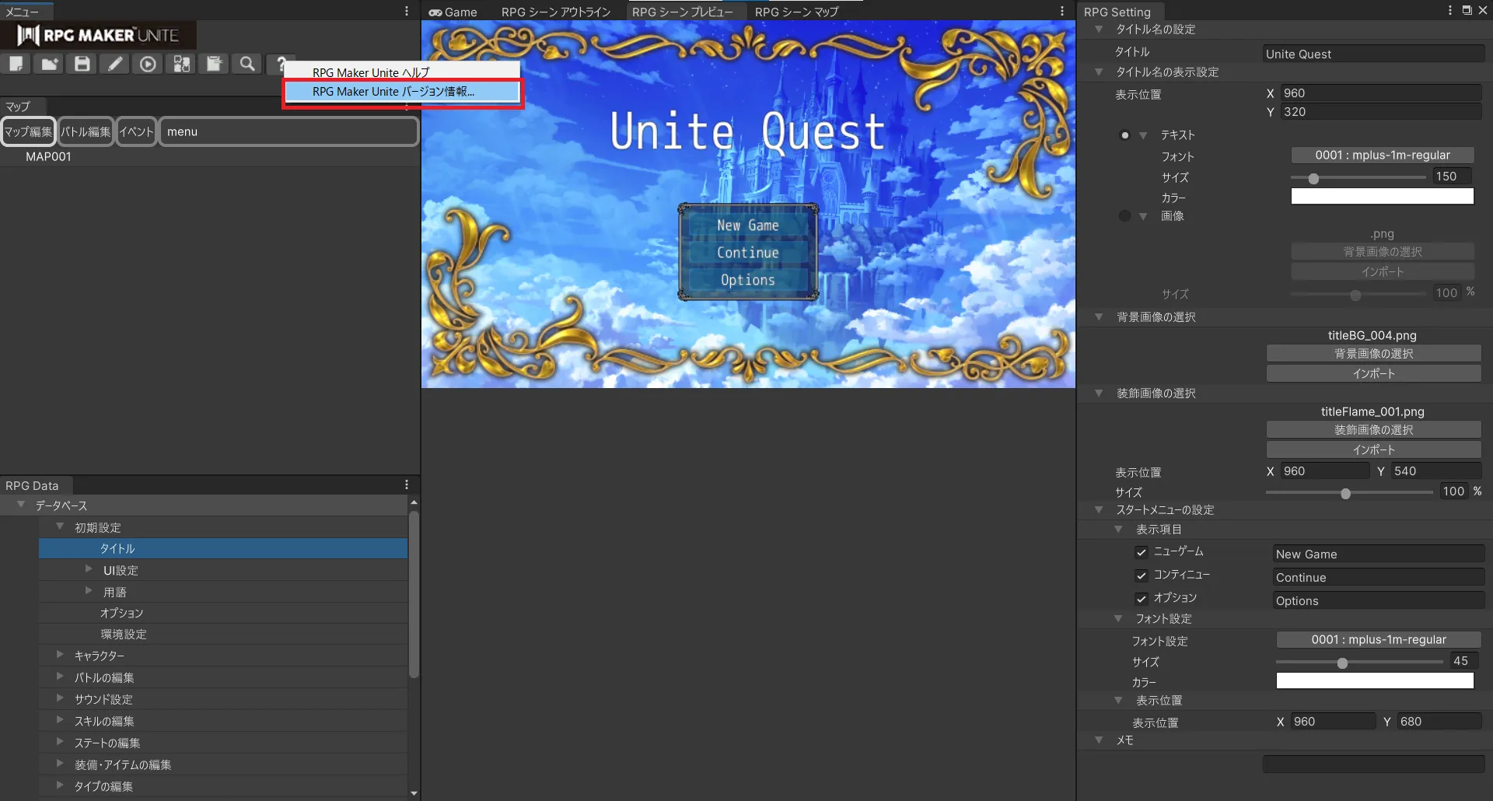Click 背景画像の選択 button under titleBG_004.png
The image size is (1493, 801).
click(x=1373, y=354)
